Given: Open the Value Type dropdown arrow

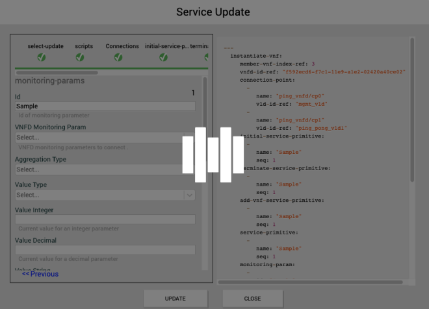Looking at the screenshot, I should coord(189,195).
